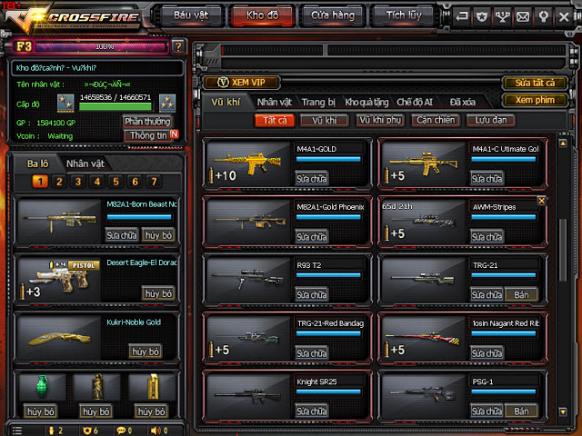Select the Lựu đạn filter
Viewport: 582px width, 436px height.
click(x=491, y=120)
